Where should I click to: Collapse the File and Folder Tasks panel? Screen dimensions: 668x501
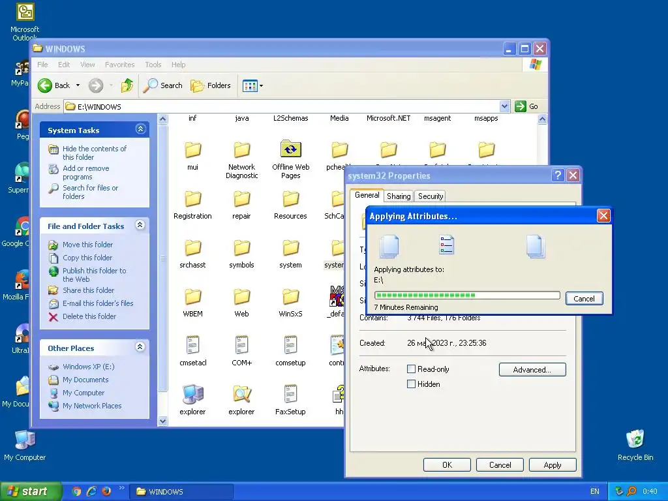click(x=140, y=225)
